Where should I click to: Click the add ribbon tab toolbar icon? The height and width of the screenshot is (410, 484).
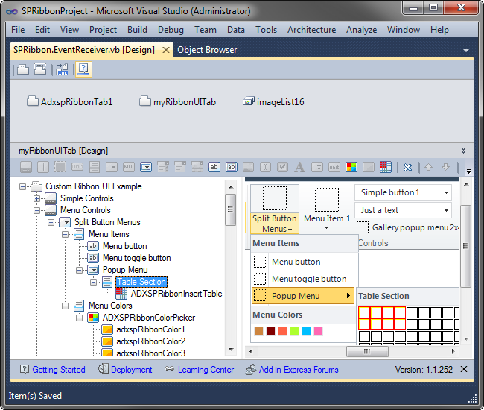pyautogui.click(x=23, y=69)
